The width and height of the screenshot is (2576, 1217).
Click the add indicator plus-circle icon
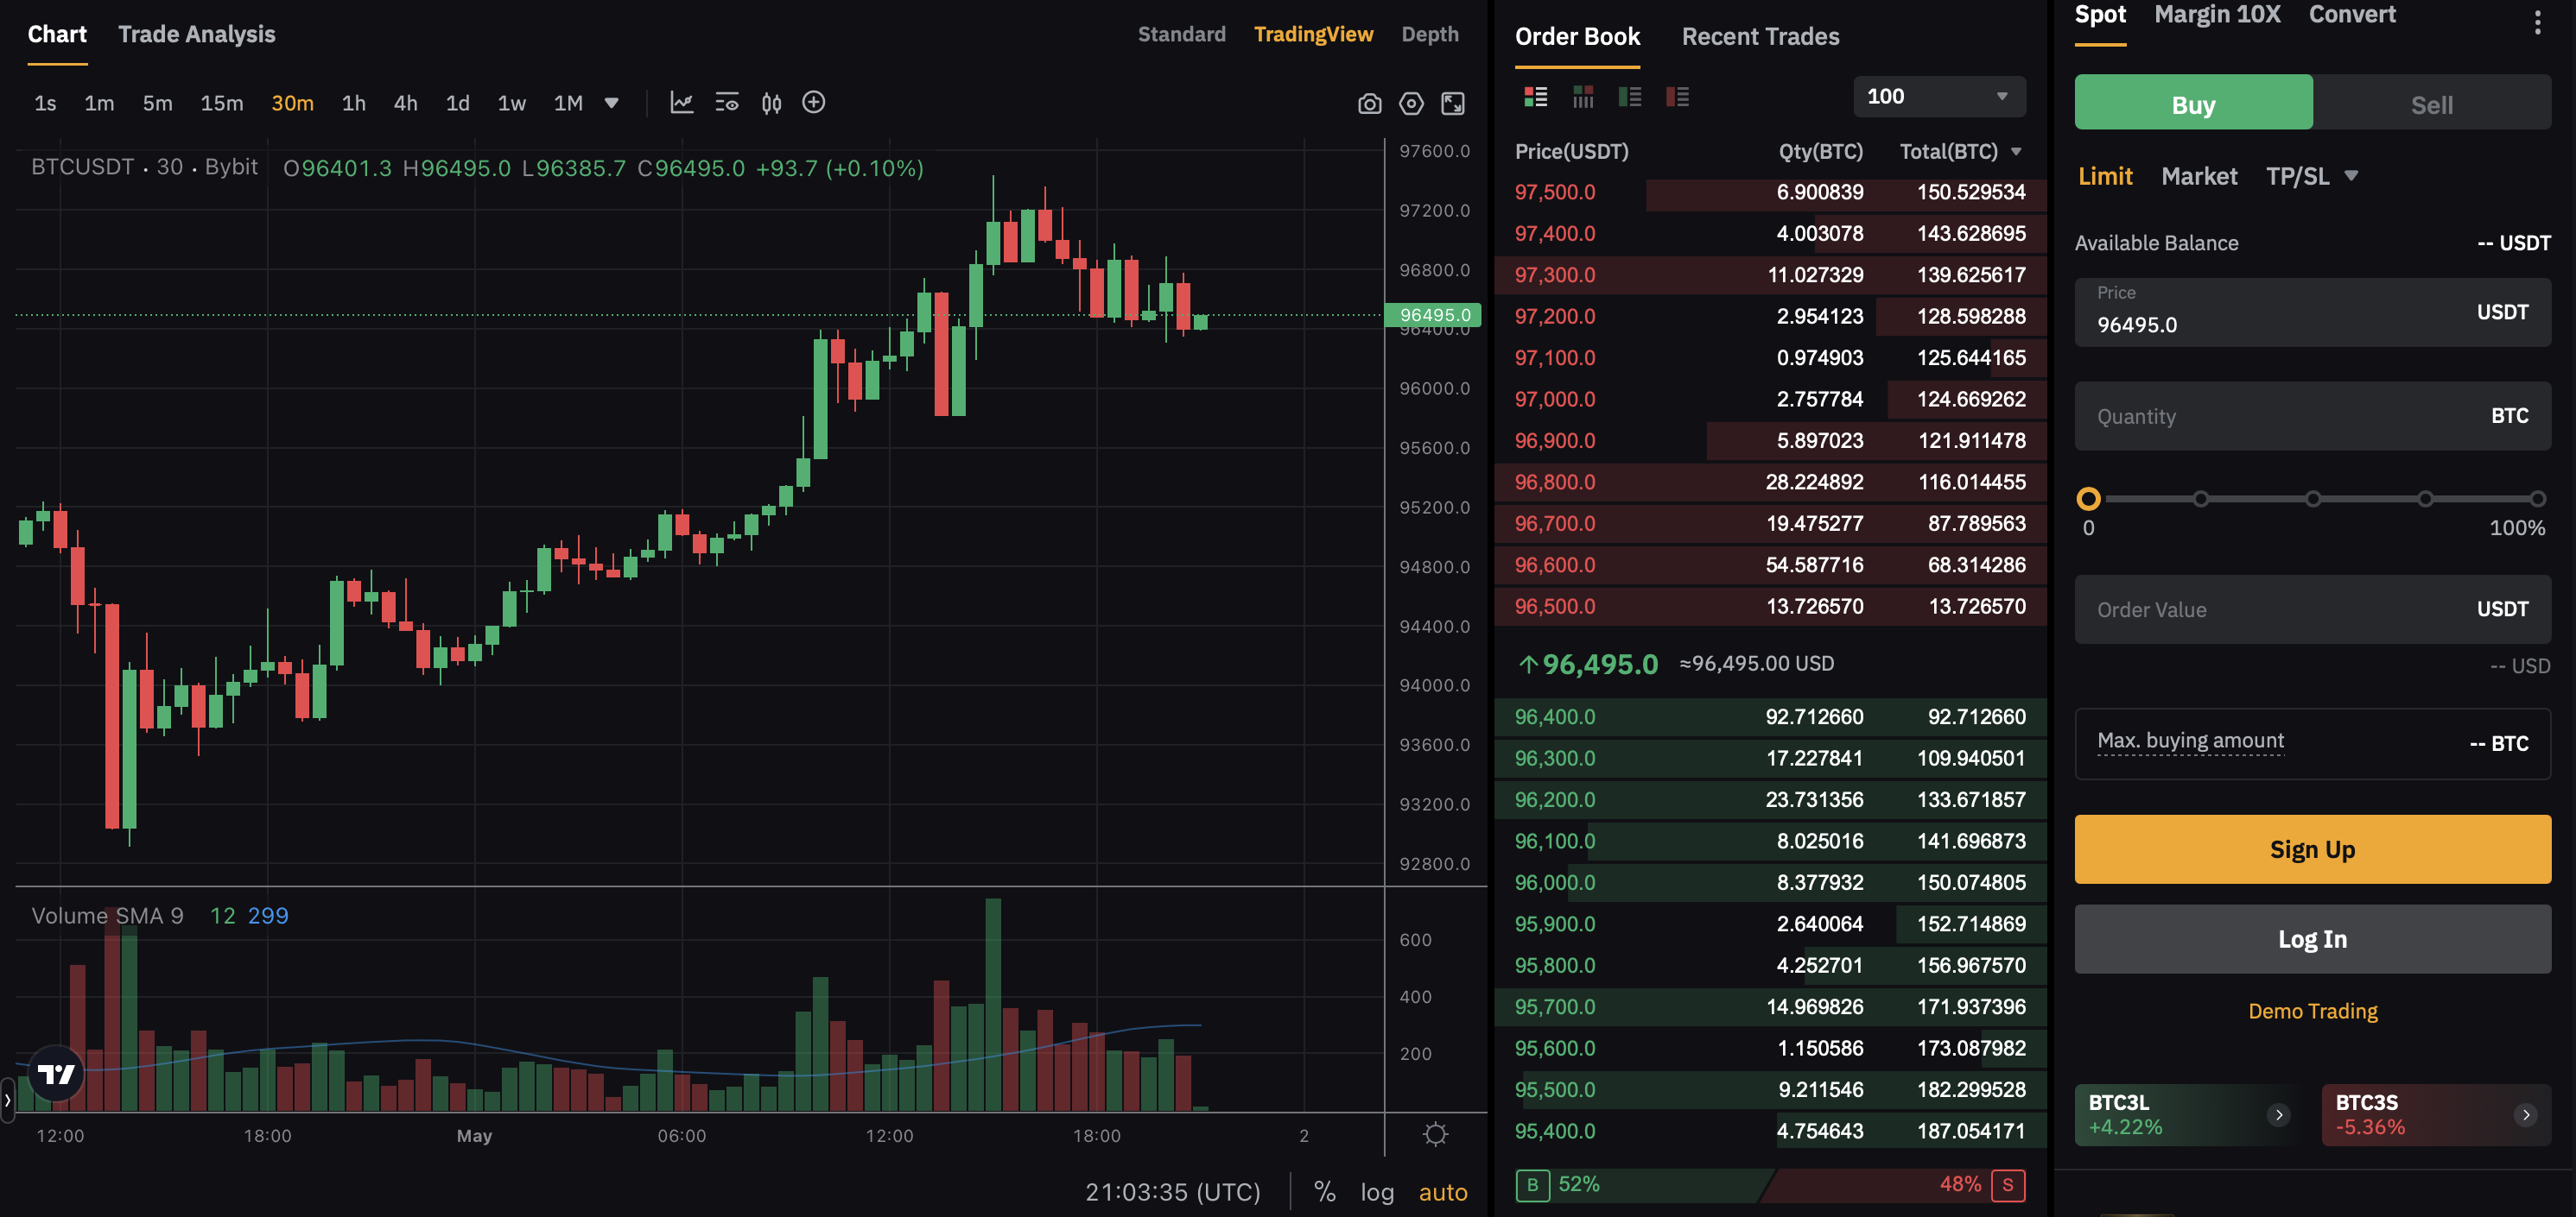point(814,102)
